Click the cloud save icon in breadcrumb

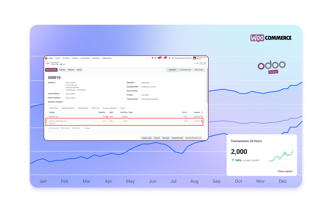61,64
